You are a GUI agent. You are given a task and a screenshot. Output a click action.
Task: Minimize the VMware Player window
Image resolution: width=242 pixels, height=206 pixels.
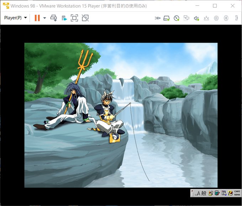tap(197, 6)
